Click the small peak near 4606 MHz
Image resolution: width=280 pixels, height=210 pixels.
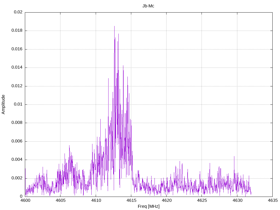point(69,146)
